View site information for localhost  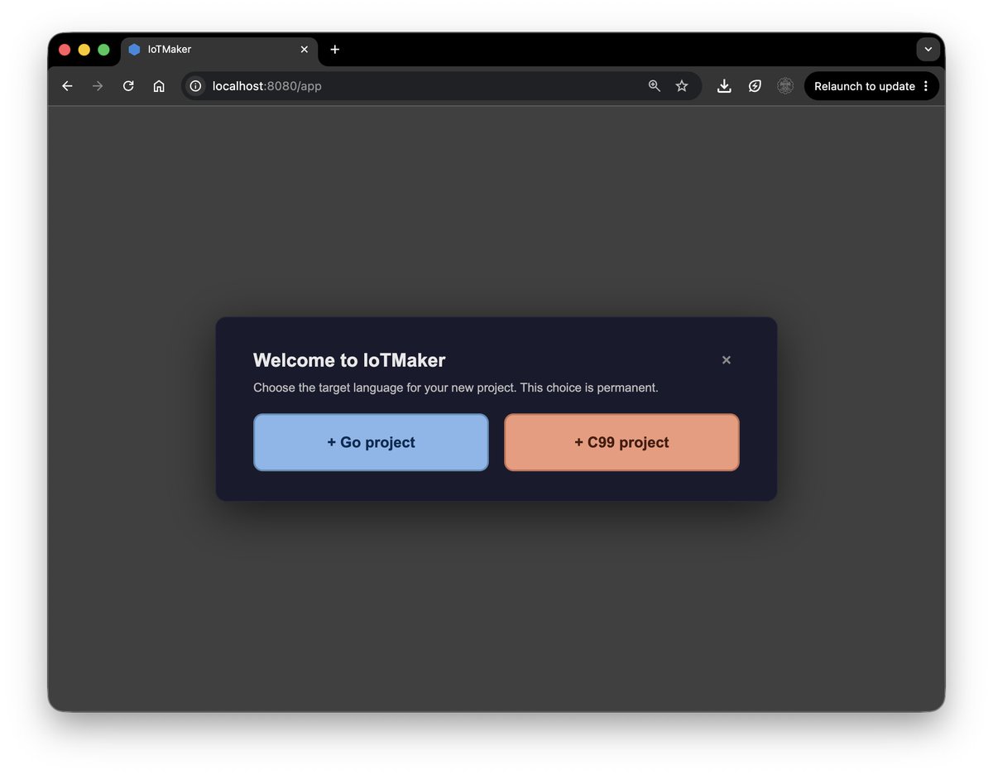(x=195, y=86)
